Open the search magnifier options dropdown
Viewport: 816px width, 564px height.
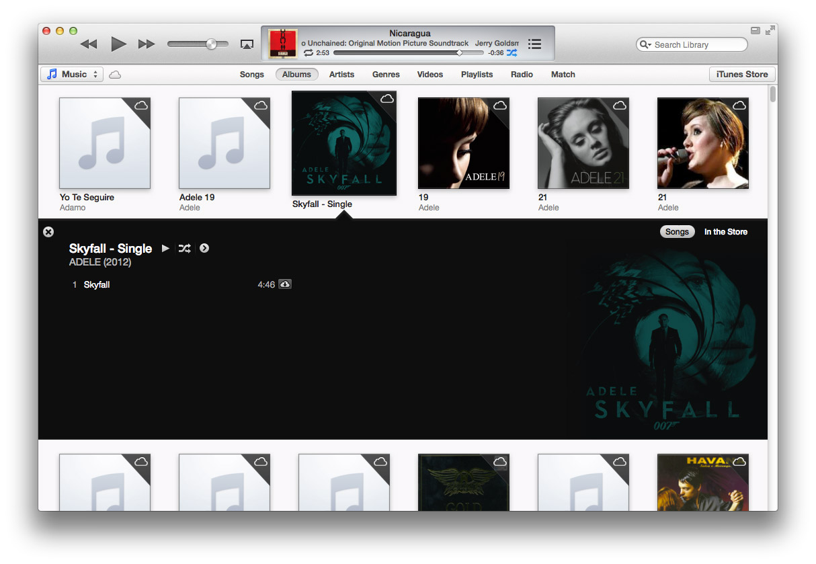pyautogui.click(x=645, y=44)
